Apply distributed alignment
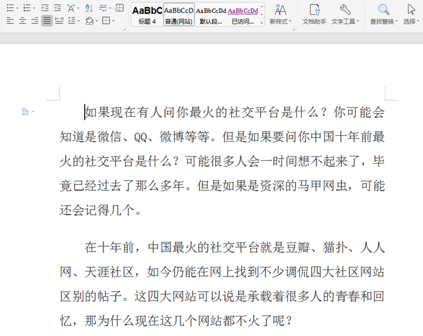Viewport: 423px width, 336px height. coord(59,21)
